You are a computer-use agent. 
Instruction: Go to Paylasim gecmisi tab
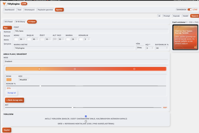pos(45,10)
